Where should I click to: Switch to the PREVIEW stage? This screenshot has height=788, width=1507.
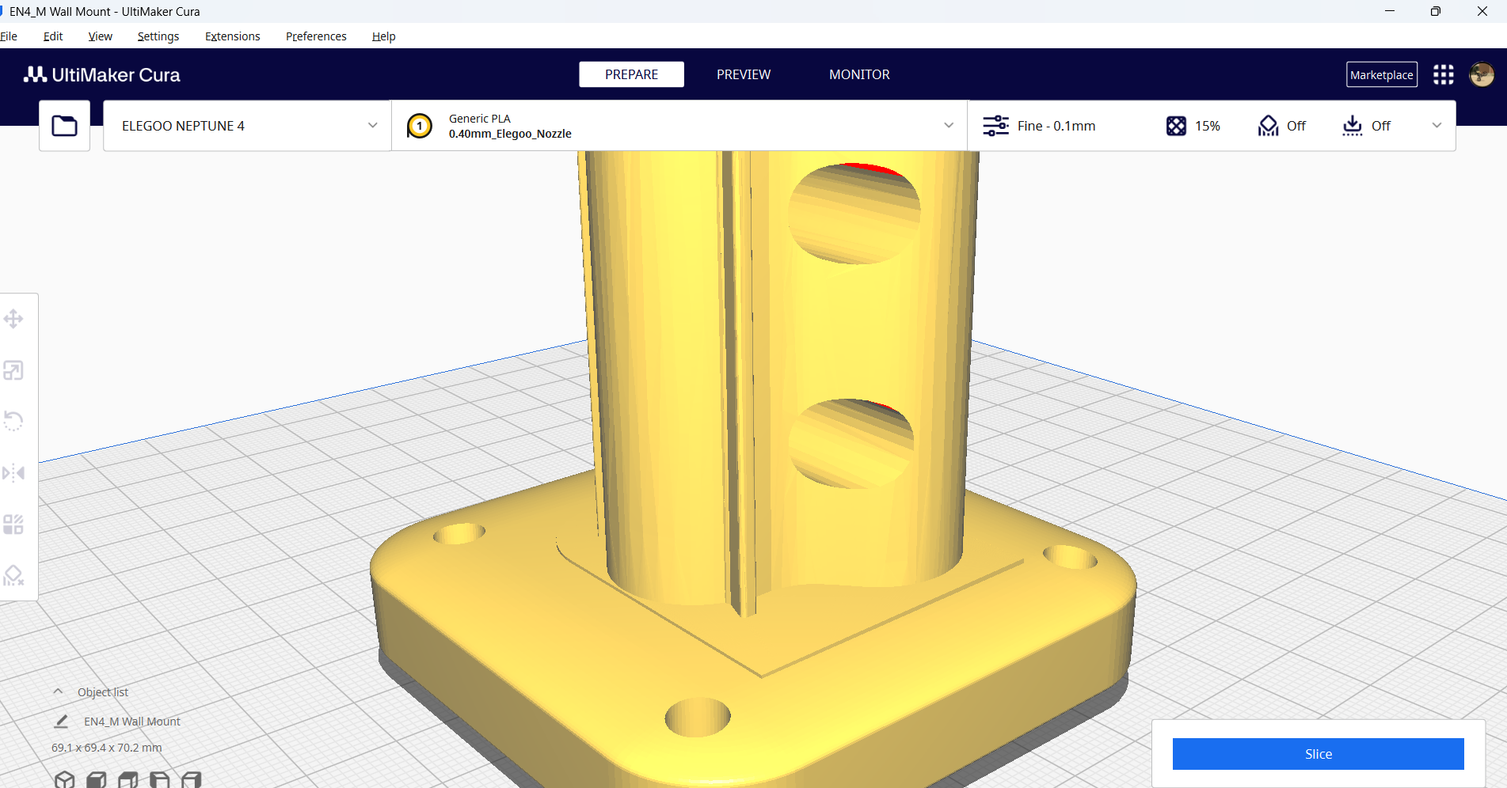[x=744, y=74]
